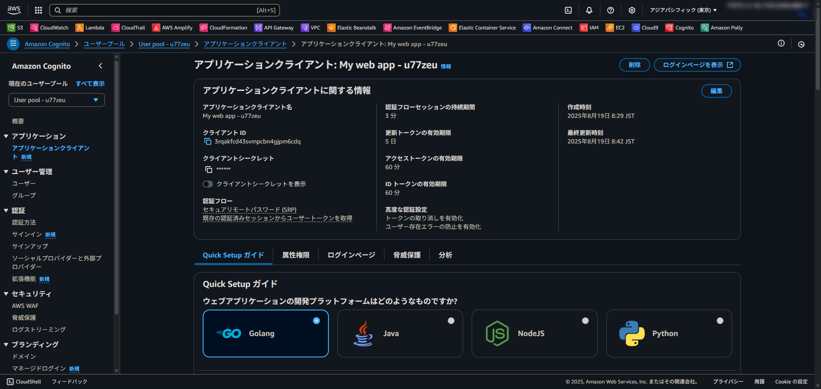This screenshot has height=389, width=821.
Task: Open AWS Amplify bookmark
Action: tap(172, 28)
